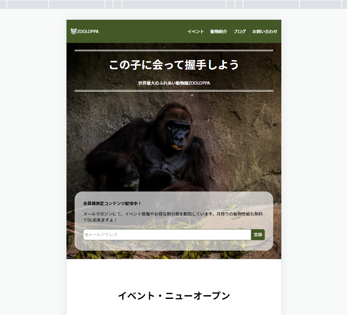Focus the Eメールアドレス input field

coord(167,234)
